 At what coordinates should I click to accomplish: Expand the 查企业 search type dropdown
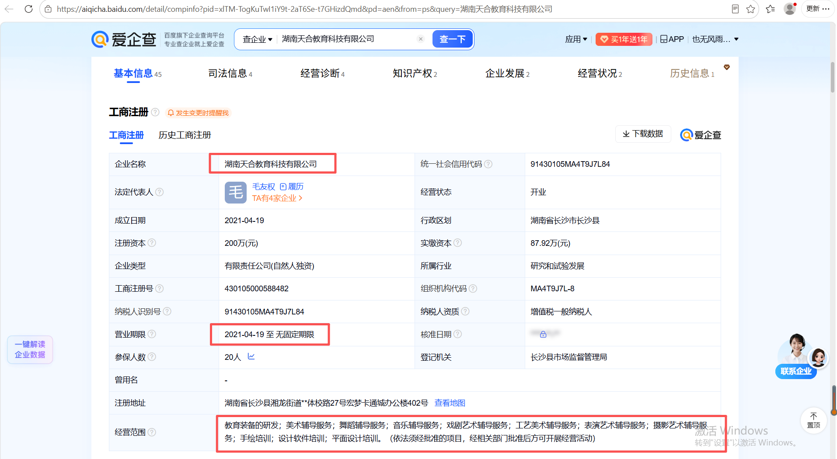tap(258, 39)
